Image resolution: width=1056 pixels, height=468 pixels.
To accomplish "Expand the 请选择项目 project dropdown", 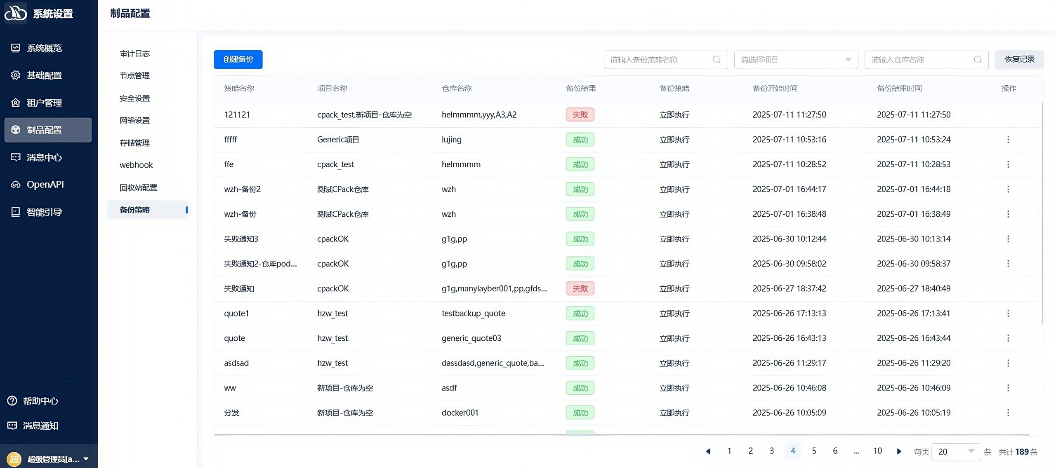I will pyautogui.click(x=796, y=60).
